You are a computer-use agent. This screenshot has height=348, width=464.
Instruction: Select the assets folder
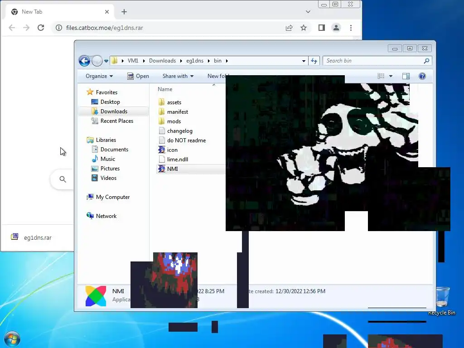174,102
